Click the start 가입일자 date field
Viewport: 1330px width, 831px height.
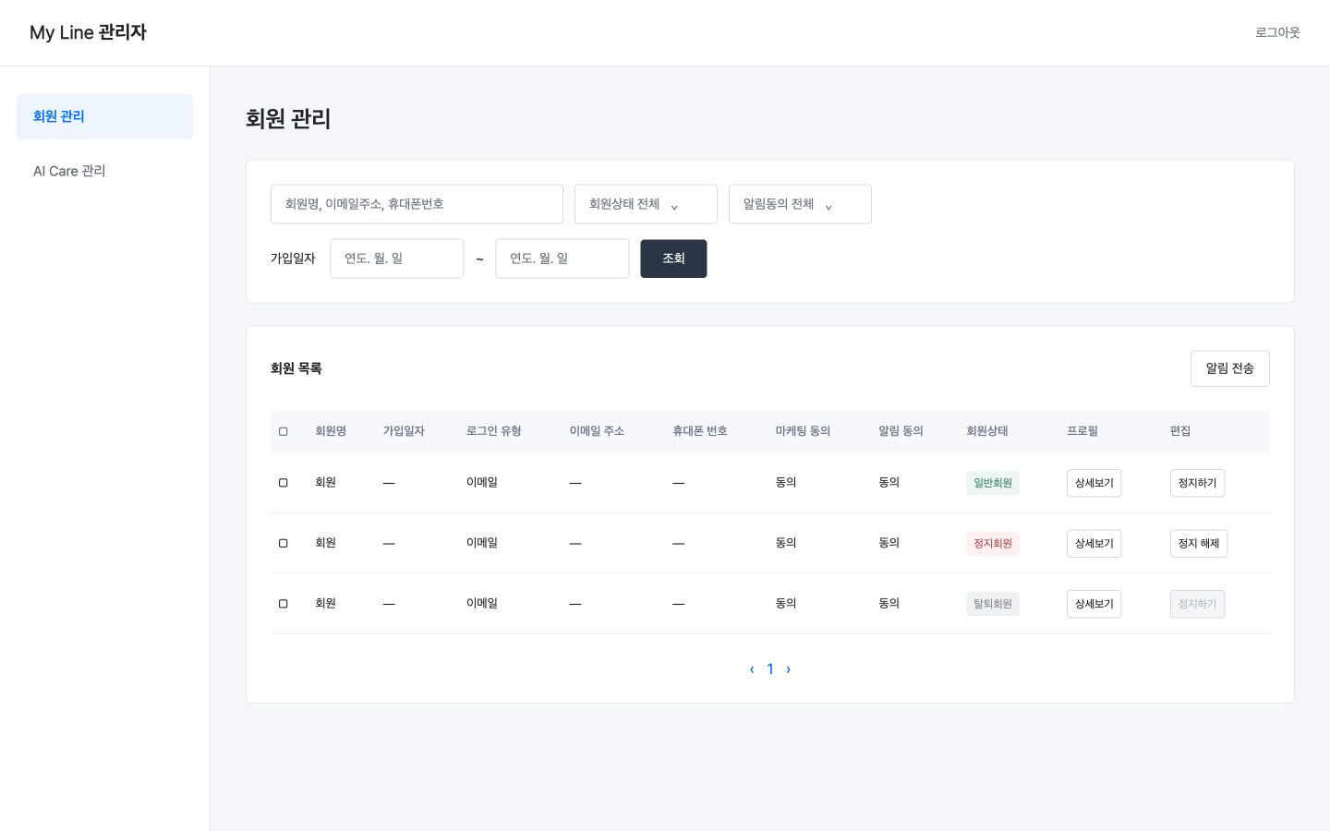click(397, 259)
